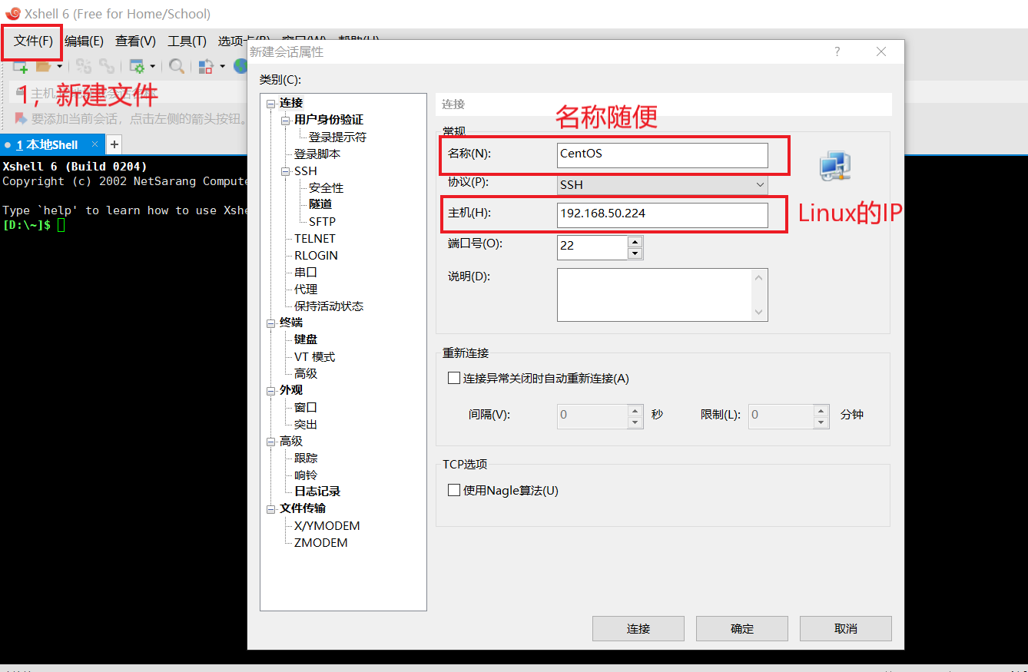Image resolution: width=1028 pixels, height=672 pixels.
Task: Select the Find magnifier icon on the toolbar
Action: point(177,66)
